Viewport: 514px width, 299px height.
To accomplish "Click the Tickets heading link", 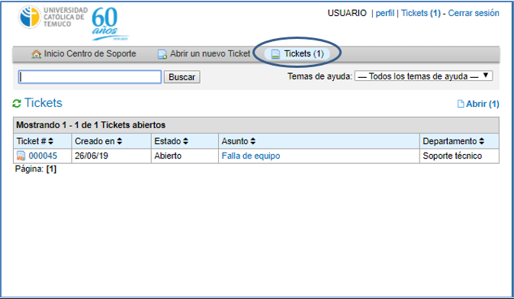I will point(43,103).
